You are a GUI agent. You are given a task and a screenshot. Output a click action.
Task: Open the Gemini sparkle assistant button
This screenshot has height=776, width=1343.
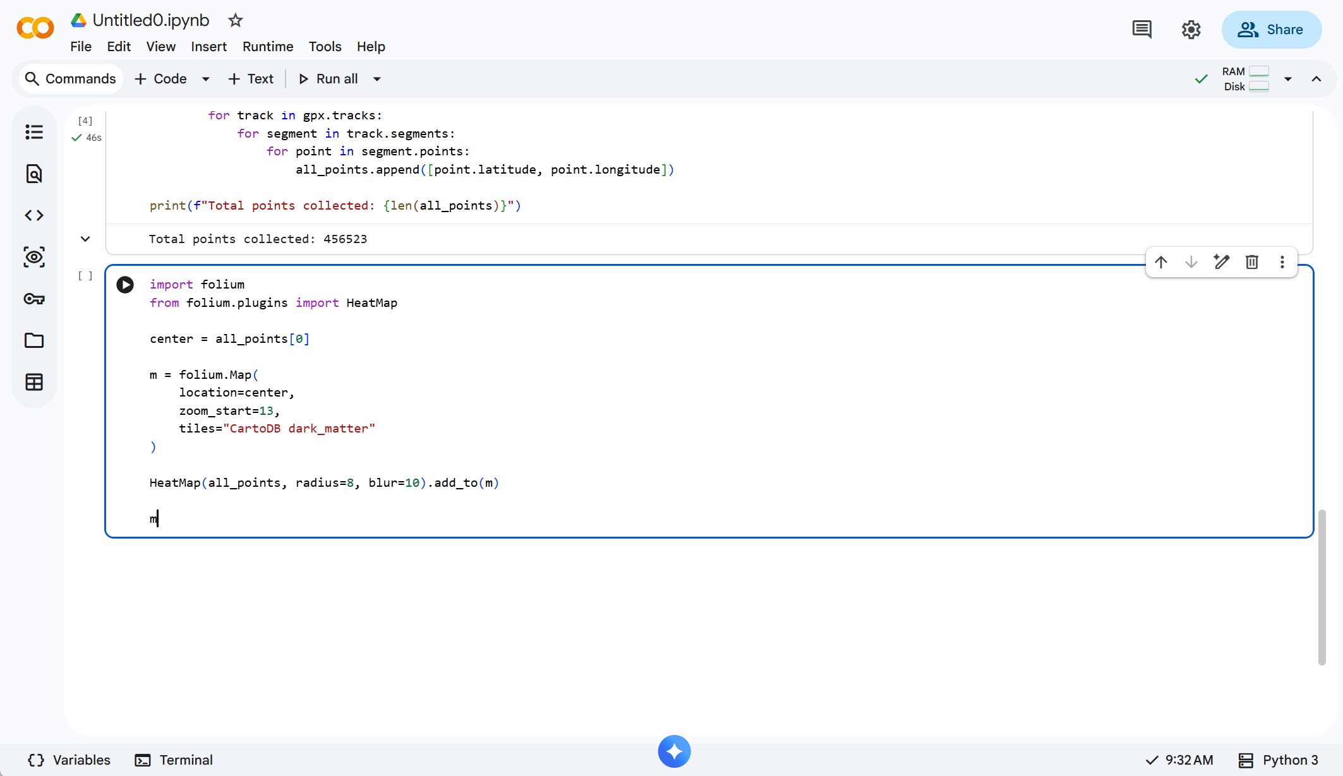click(x=674, y=751)
